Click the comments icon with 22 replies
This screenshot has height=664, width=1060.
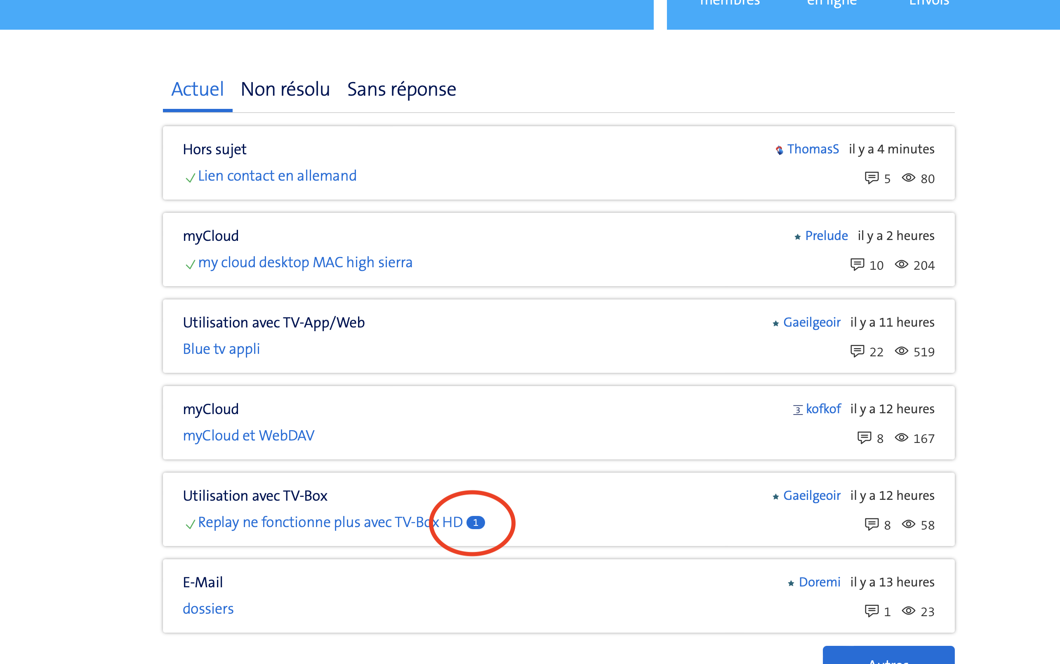857,351
